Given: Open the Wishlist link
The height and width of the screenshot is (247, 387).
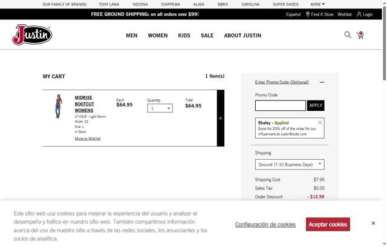Looking at the screenshot, I should pyautogui.click(x=345, y=15).
